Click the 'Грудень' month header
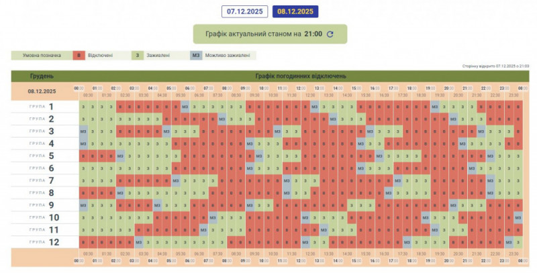537x273 pixels. click(42, 76)
